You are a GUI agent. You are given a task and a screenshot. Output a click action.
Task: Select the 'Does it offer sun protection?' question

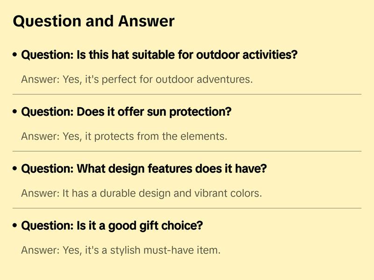point(126,112)
